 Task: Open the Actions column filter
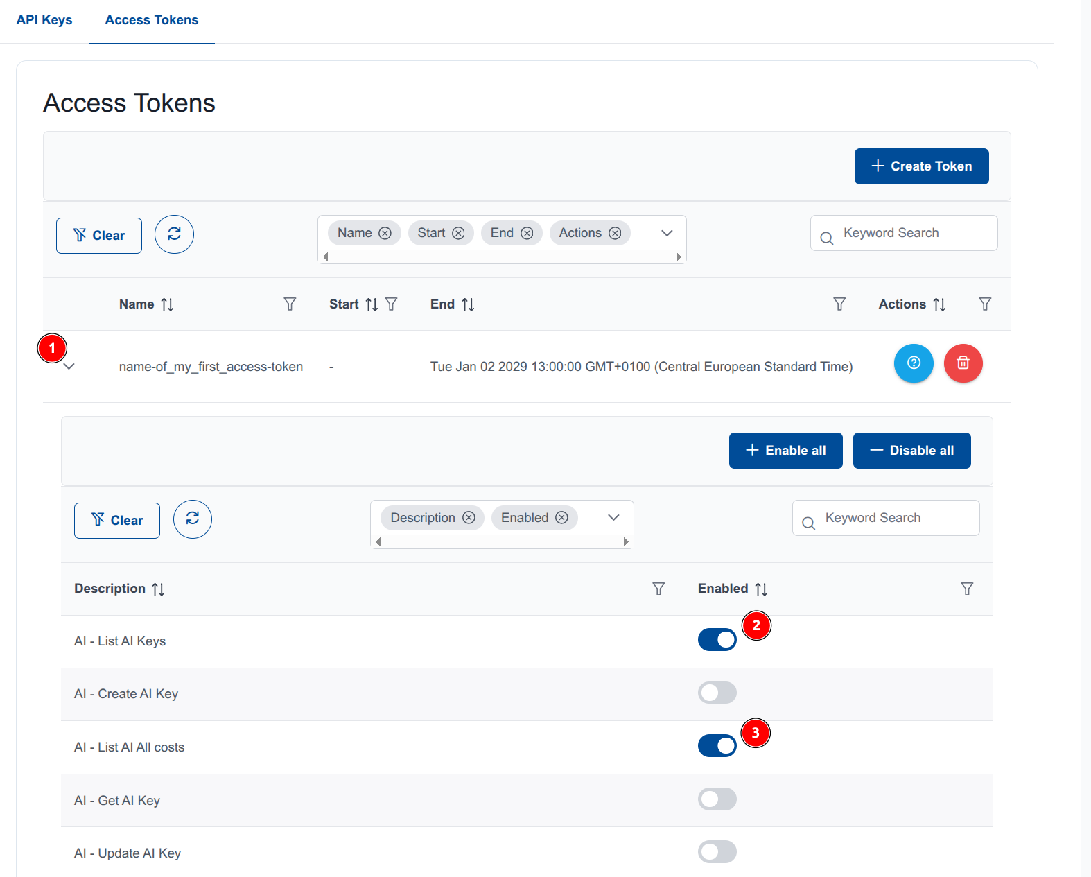[985, 304]
